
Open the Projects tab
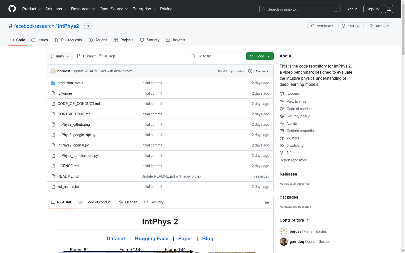(x=124, y=40)
